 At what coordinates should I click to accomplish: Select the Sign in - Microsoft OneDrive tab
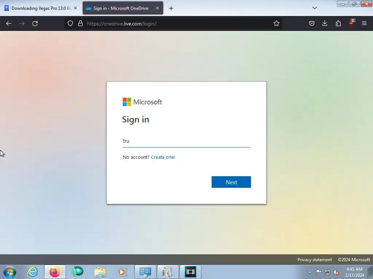[123, 8]
